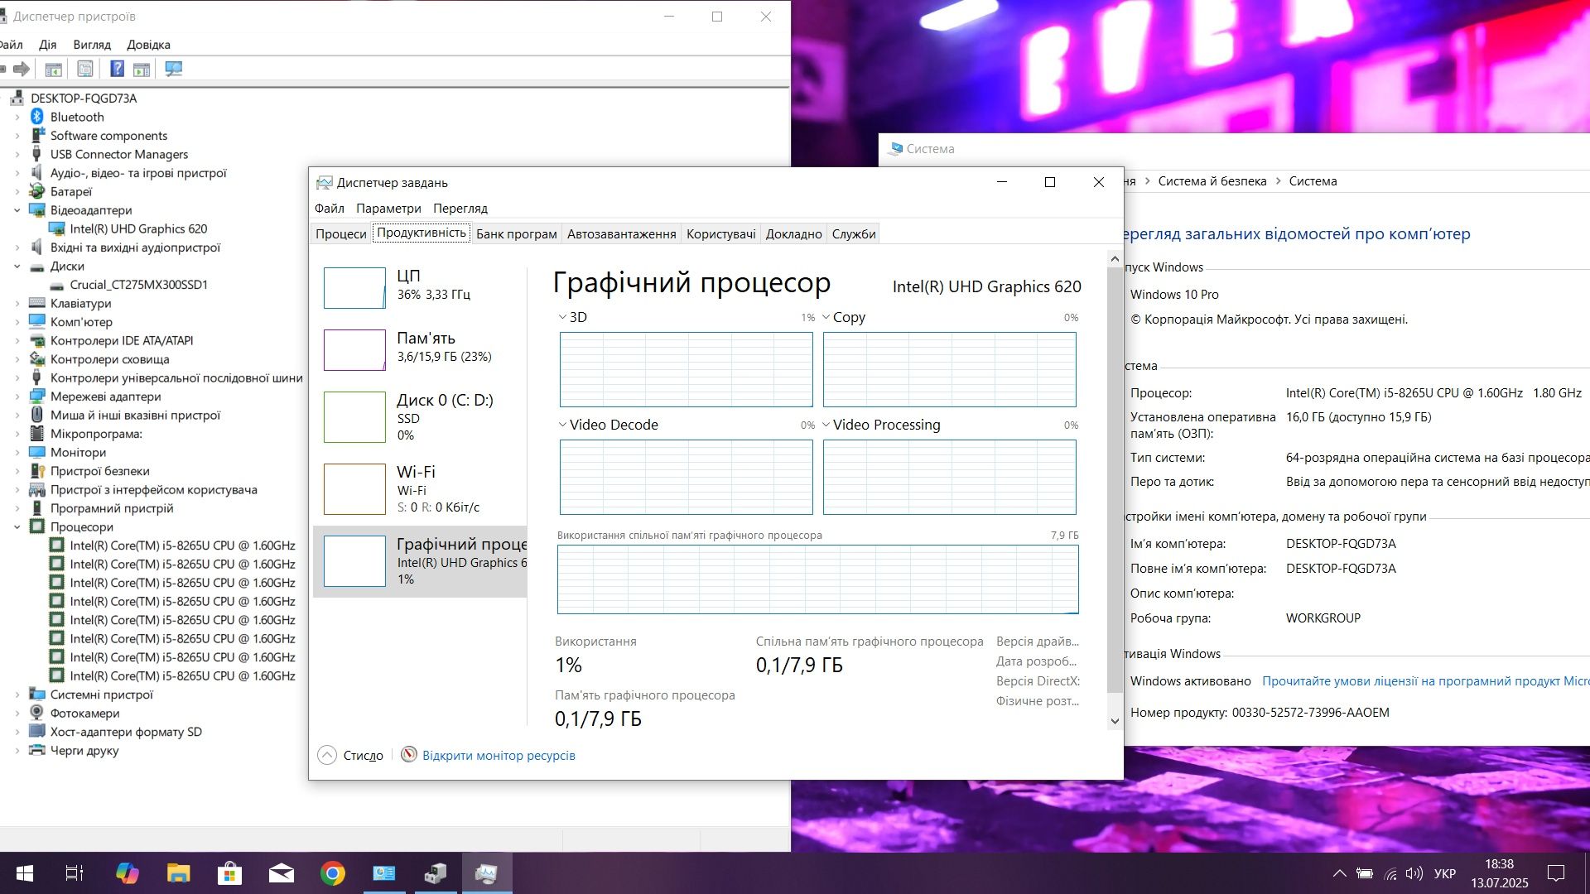The width and height of the screenshot is (1590, 894).
Task: Open the Дія menu in Device Manager
Action: coord(47,45)
